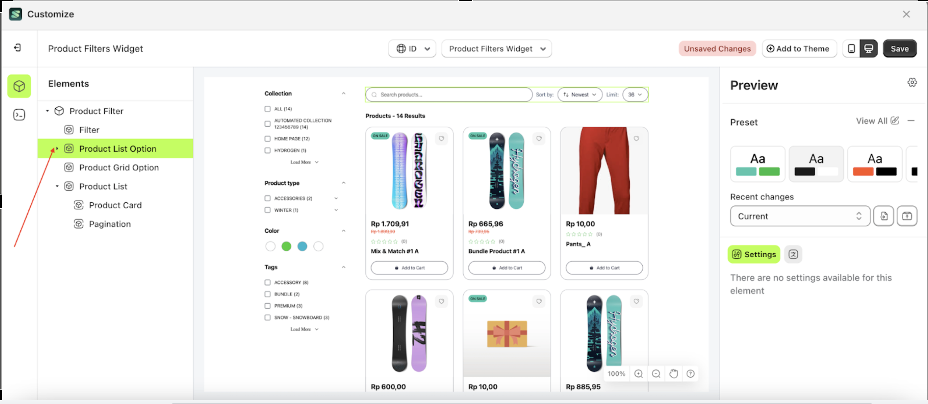Select the green color filter swatch
The image size is (928, 404).
pyautogui.click(x=286, y=246)
